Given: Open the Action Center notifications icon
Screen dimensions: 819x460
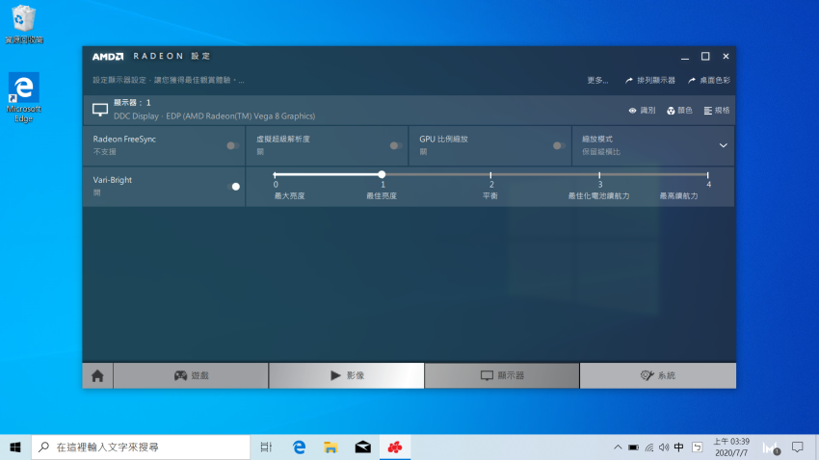Looking at the screenshot, I should (x=797, y=447).
